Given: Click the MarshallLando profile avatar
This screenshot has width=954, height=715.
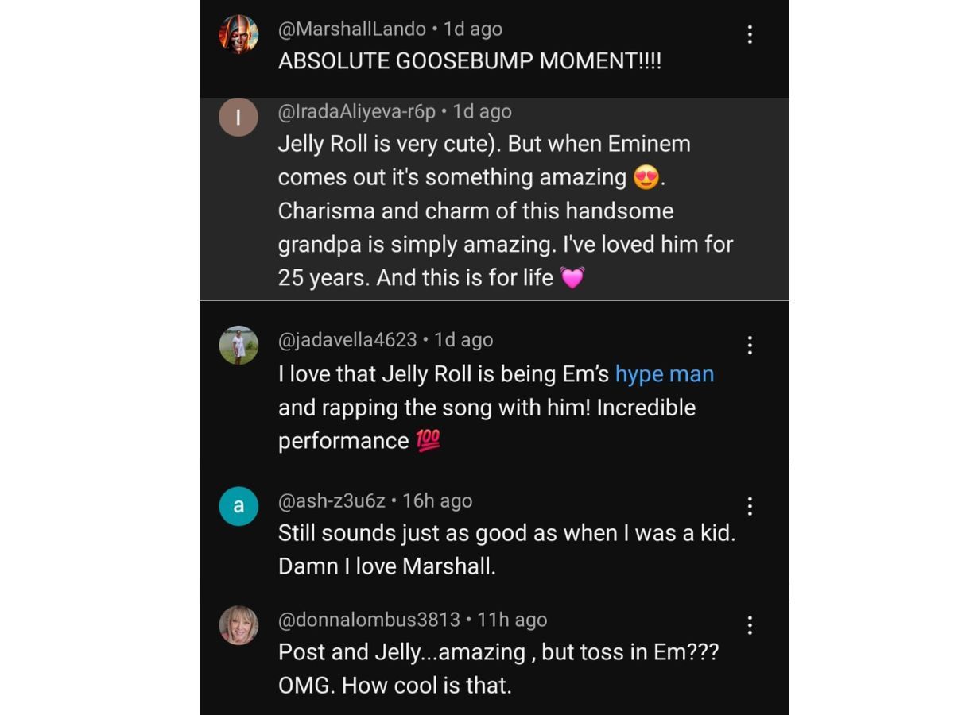Looking at the screenshot, I should pos(238,35).
